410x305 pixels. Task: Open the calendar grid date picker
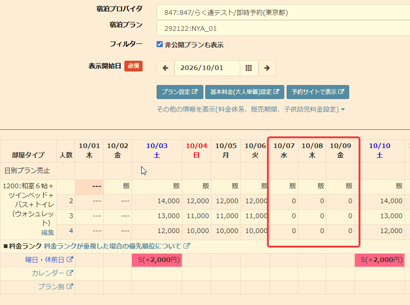[x=249, y=68]
